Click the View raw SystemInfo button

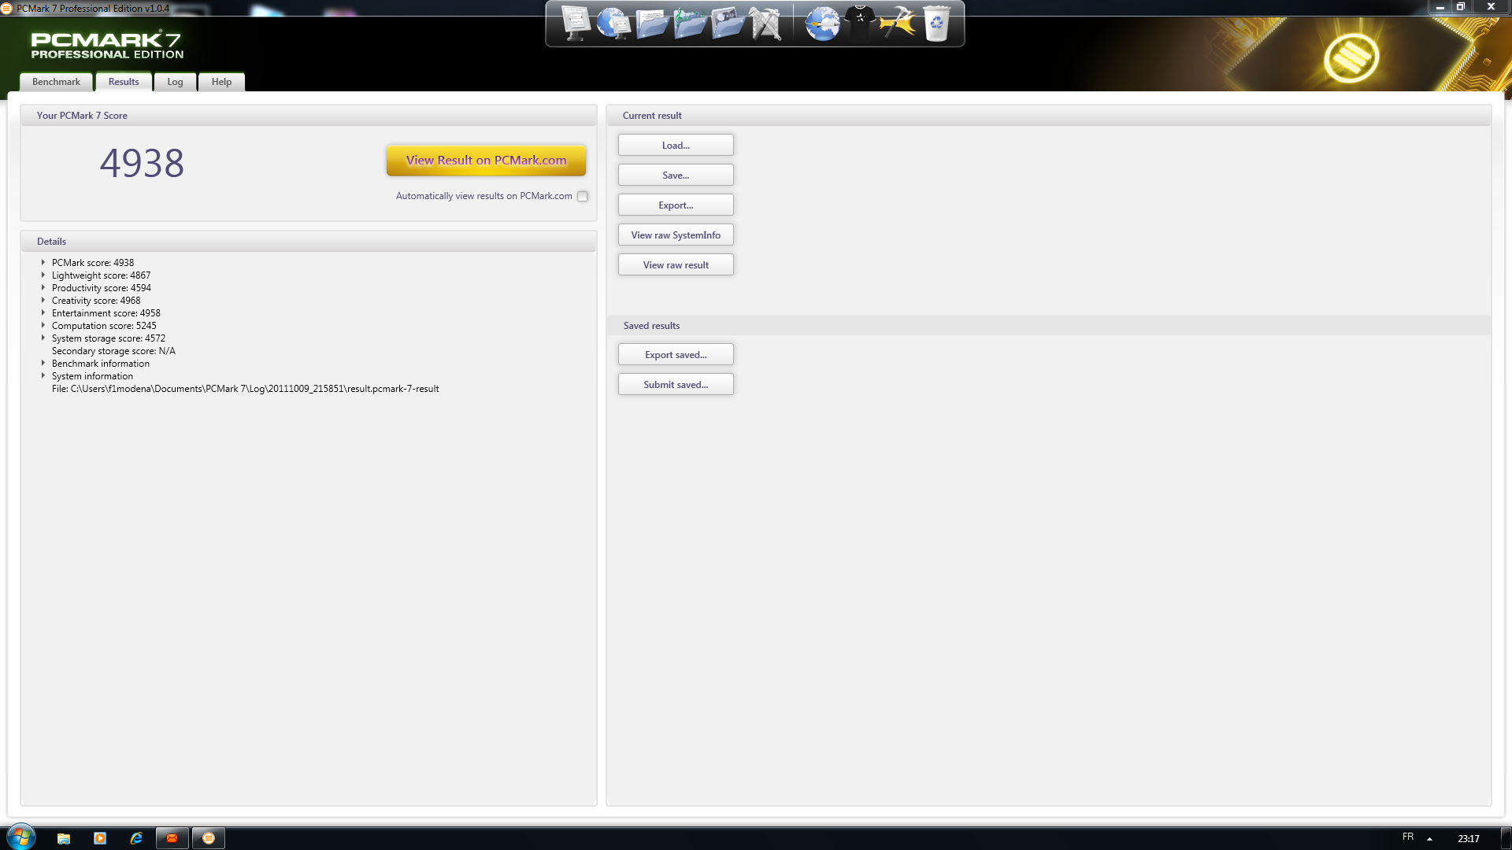tap(676, 235)
